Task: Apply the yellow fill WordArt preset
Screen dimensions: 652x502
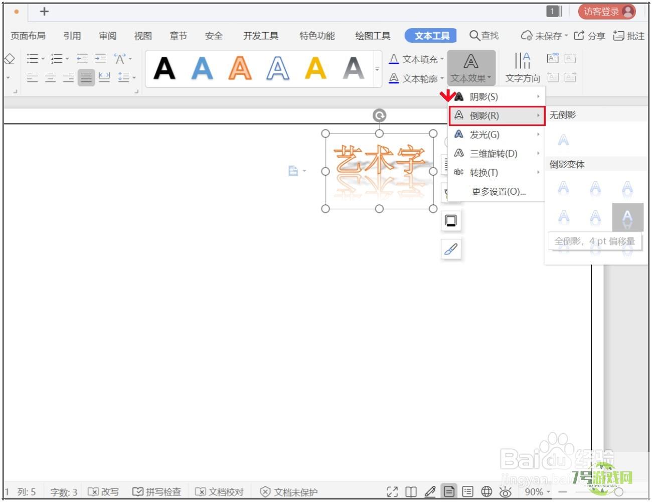Action: coord(315,68)
